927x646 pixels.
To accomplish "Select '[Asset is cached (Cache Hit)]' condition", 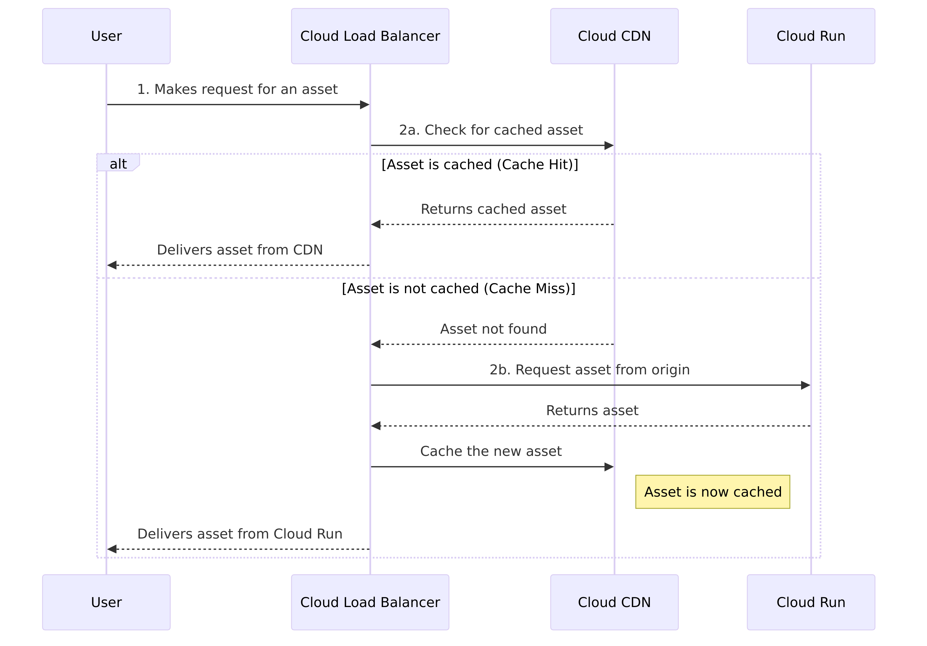I will [x=480, y=164].
